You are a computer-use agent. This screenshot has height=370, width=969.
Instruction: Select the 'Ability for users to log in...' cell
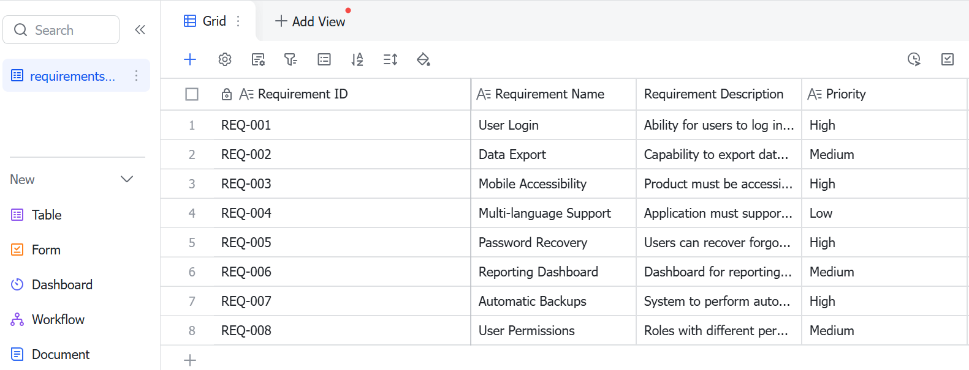[x=720, y=125]
